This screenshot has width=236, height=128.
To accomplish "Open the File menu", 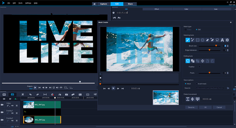I will (x=9, y=3).
